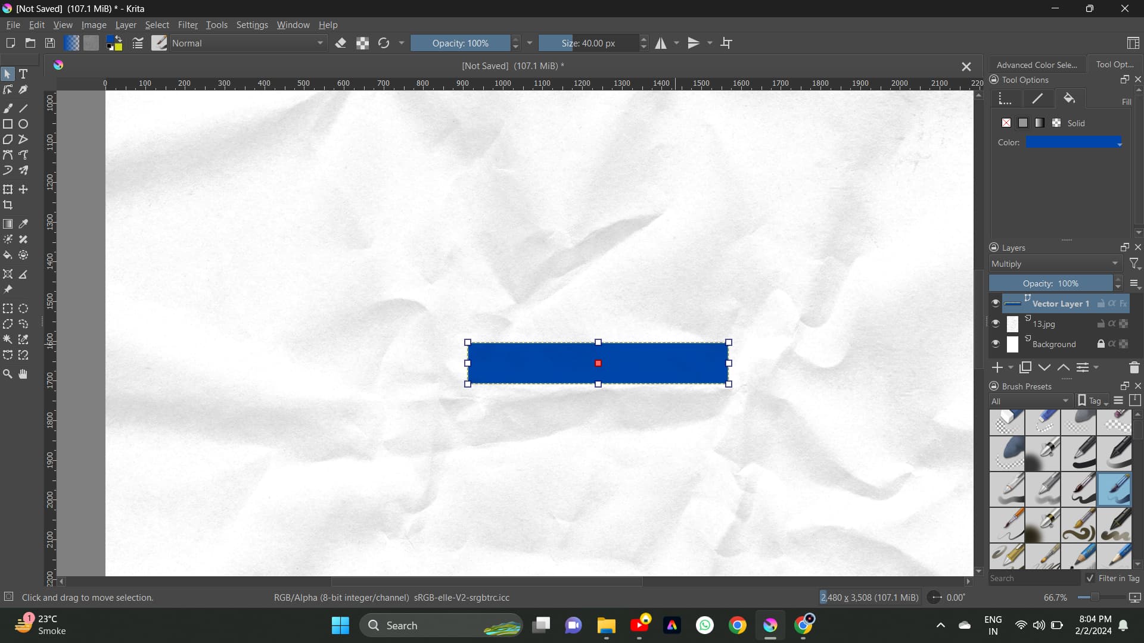This screenshot has width=1144, height=643.
Task: Switch to Advanced Color Selector tab
Action: [1036, 64]
